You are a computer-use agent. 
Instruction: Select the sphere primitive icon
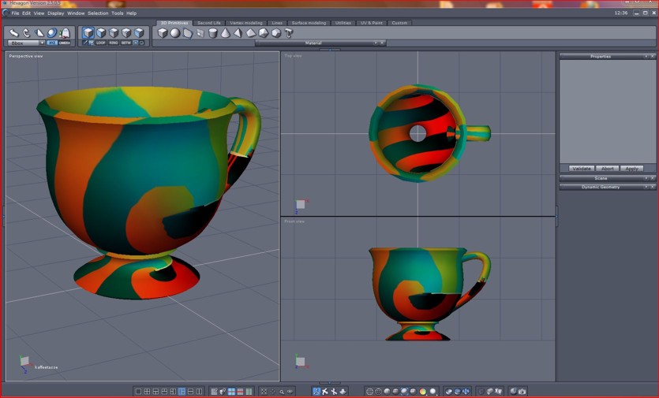(x=175, y=33)
